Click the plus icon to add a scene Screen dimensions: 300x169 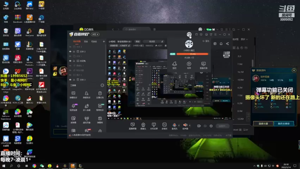click(x=104, y=41)
